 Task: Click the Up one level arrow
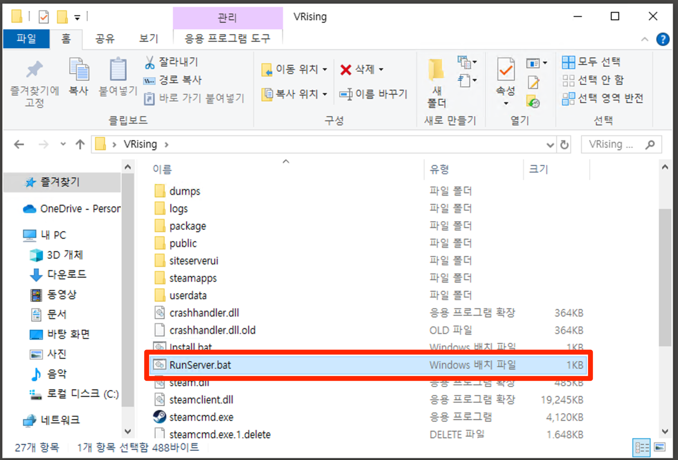[80, 144]
